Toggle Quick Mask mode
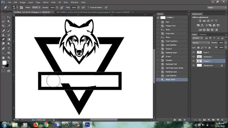Viewport: 228px width, 128px height. [3, 71]
